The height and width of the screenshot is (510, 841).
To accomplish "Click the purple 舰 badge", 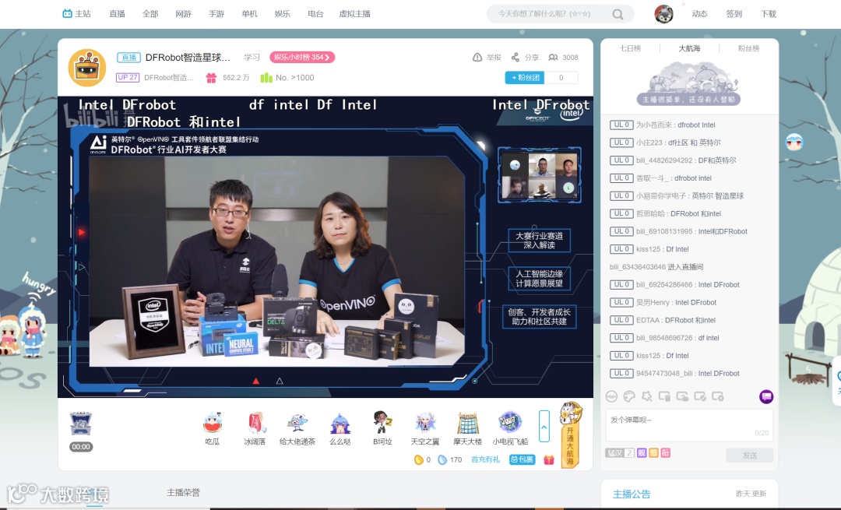I will pyautogui.click(x=642, y=453).
